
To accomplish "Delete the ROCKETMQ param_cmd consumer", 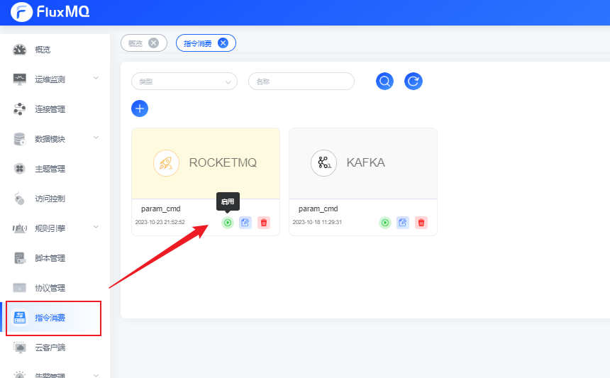I will 264,223.
